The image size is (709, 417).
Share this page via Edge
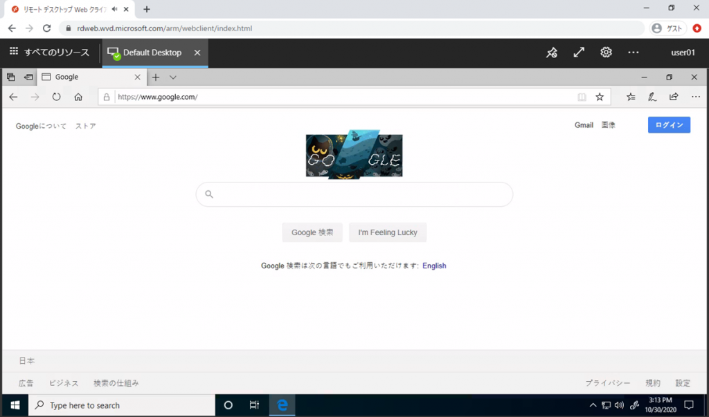(673, 97)
